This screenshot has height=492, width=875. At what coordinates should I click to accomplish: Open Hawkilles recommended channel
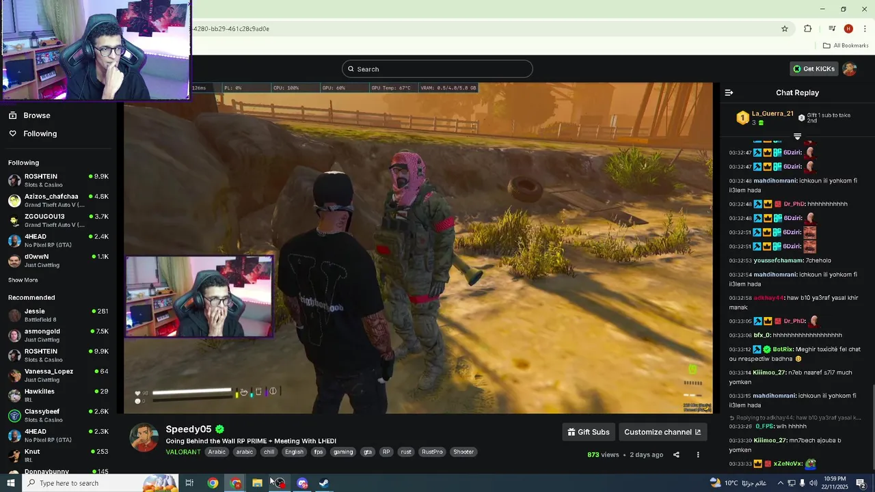tap(58, 395)
